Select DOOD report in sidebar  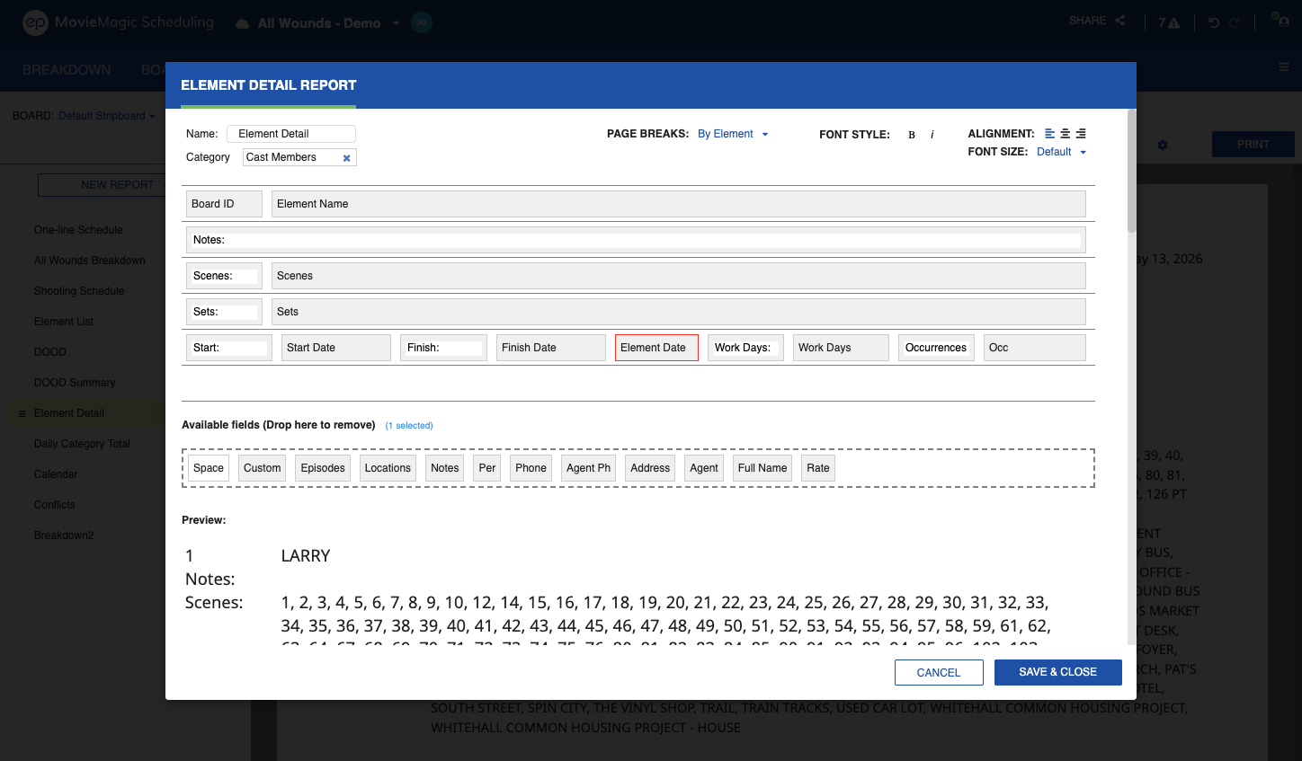pos(50,352)
